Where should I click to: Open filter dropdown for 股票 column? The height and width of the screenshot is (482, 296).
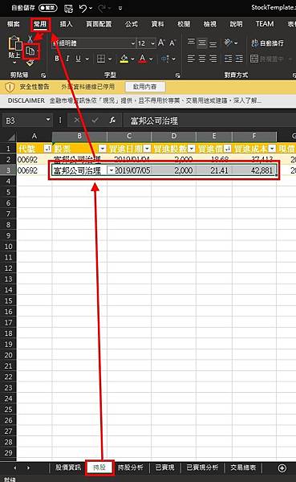click(x=102, y=149)
